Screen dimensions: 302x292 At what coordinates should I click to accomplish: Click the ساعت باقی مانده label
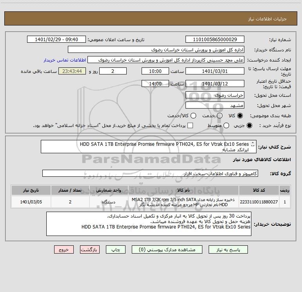[39, 71]
